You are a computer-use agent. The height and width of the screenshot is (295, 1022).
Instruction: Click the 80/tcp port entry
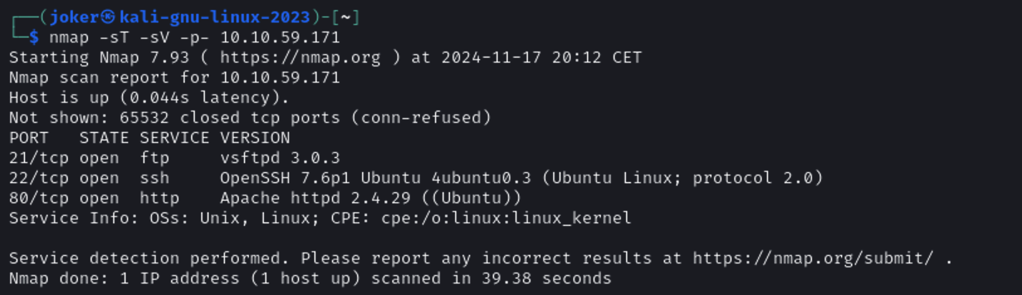(38, 198)
